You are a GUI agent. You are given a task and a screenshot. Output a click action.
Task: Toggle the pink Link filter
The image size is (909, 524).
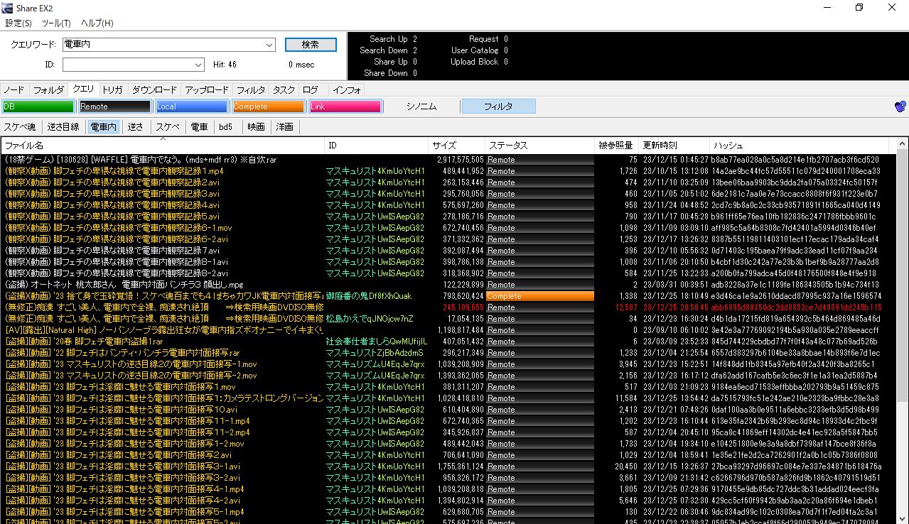345,107
